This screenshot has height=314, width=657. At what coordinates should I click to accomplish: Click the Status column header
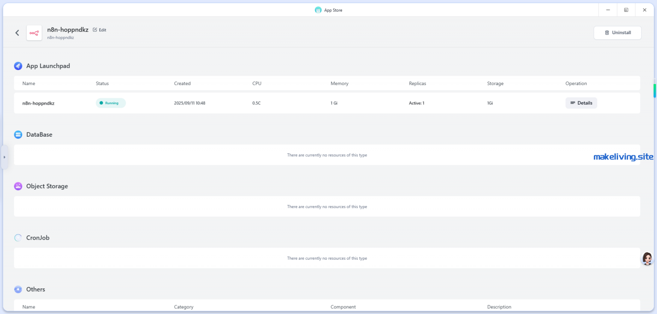[102, 83]
